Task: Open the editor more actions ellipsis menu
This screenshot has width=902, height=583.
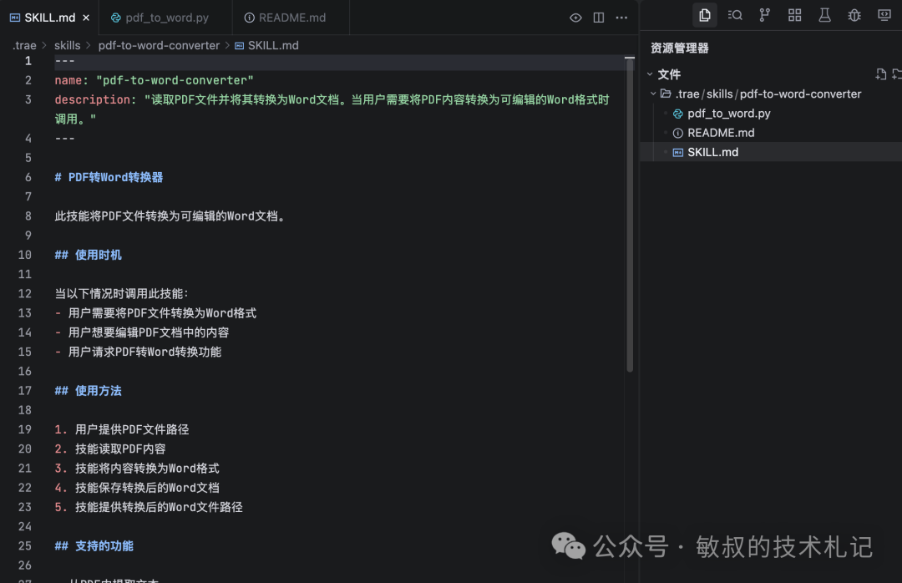Action: coord(621,17)
